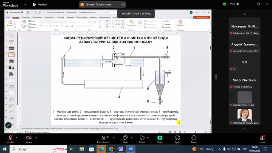
Task: Select slide 5 thumbnail in the slide panel
Action: point(11,61)
